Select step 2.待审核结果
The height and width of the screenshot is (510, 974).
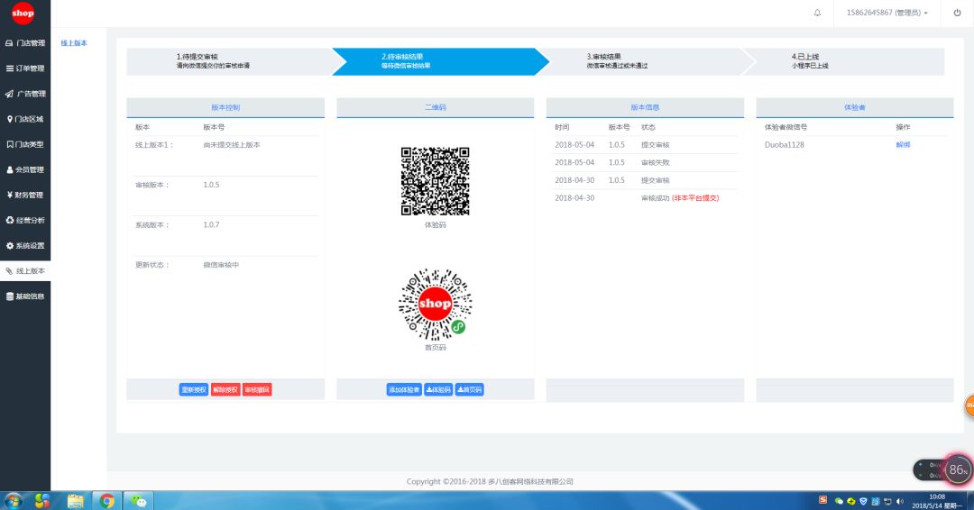(440, 60)
